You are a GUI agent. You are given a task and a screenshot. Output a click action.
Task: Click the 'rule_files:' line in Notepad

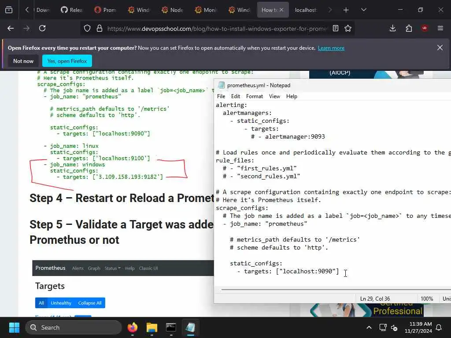point(235,160)
